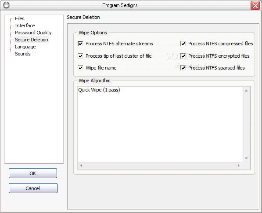Click the Cancel button
Image resolution: width=262 pixels, height=213 pixels.
pos(33,188)
